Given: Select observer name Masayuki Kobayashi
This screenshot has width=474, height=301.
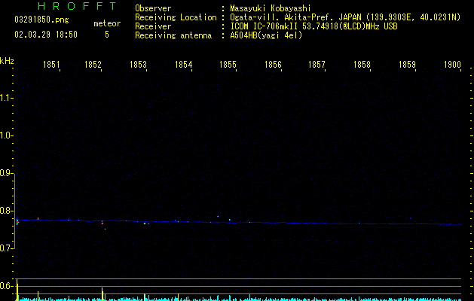Looking at the screenshot, I should [271, 8].
